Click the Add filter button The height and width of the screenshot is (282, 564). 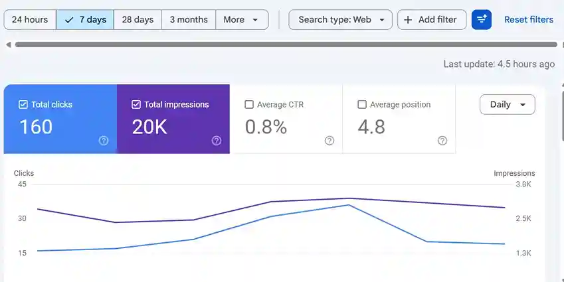pyautogui.click(x=432, y=20)
